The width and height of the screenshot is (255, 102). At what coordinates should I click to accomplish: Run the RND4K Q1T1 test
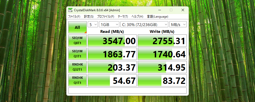pos(78,80)
